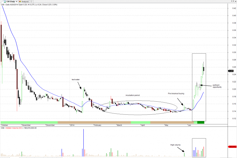Click the 'Pre-breakout buying' annotation
Image resolution: width=237 pixels, height=158 pixels.
[176, 93]
